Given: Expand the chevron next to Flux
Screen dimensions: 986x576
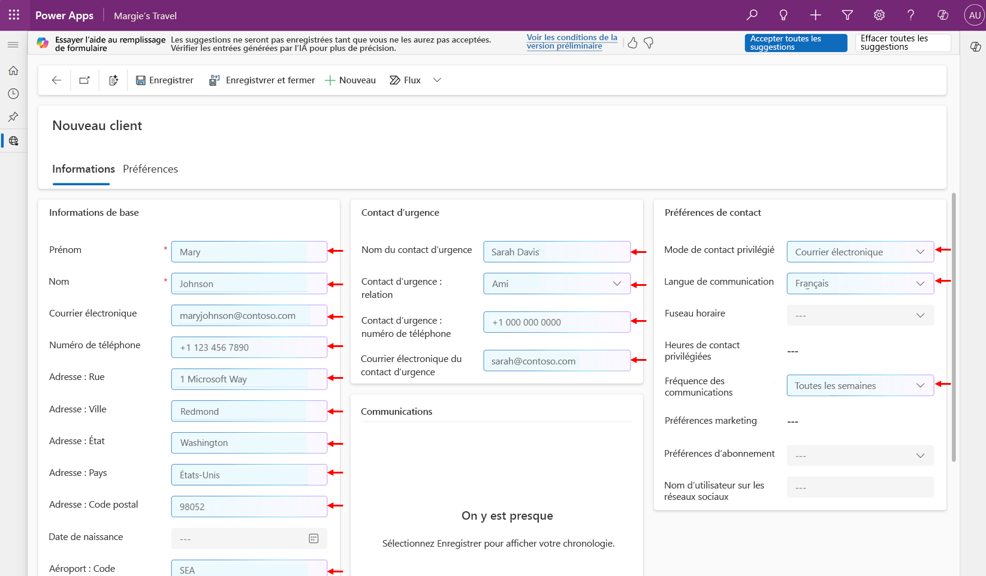Looking at the screenshot, I should (x=437, y=80).
